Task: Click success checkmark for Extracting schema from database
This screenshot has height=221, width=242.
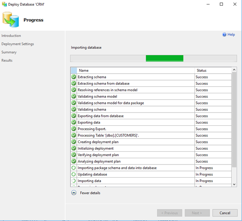Action: (x=74, y=83)
